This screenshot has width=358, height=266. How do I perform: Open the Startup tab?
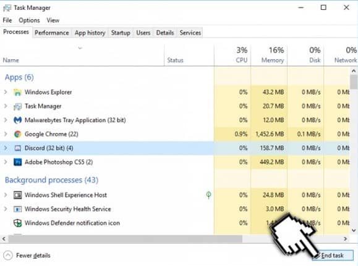pos(121,33)
